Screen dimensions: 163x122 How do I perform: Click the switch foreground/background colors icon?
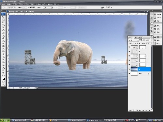(4, 75)
